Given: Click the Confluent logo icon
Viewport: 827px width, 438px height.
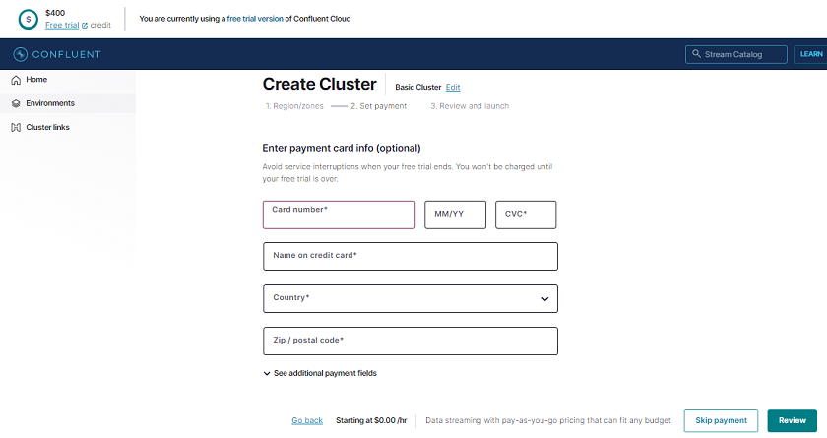Looking at the screenshot, I should 20,54.
